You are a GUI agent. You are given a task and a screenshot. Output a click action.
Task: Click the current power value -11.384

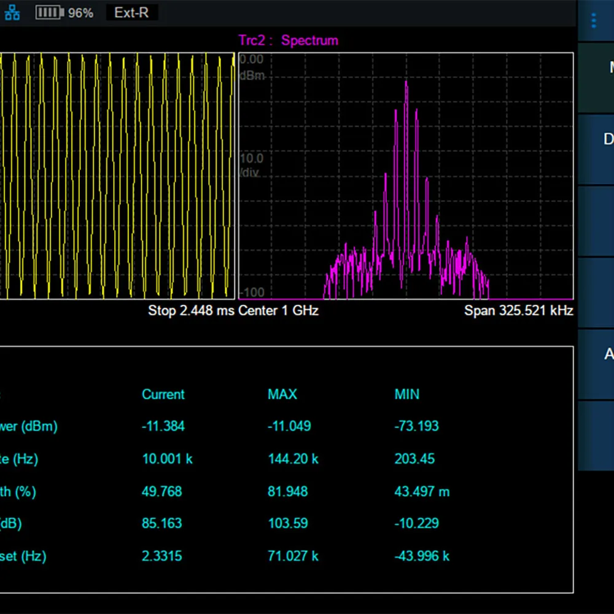[x=163, y=426]
